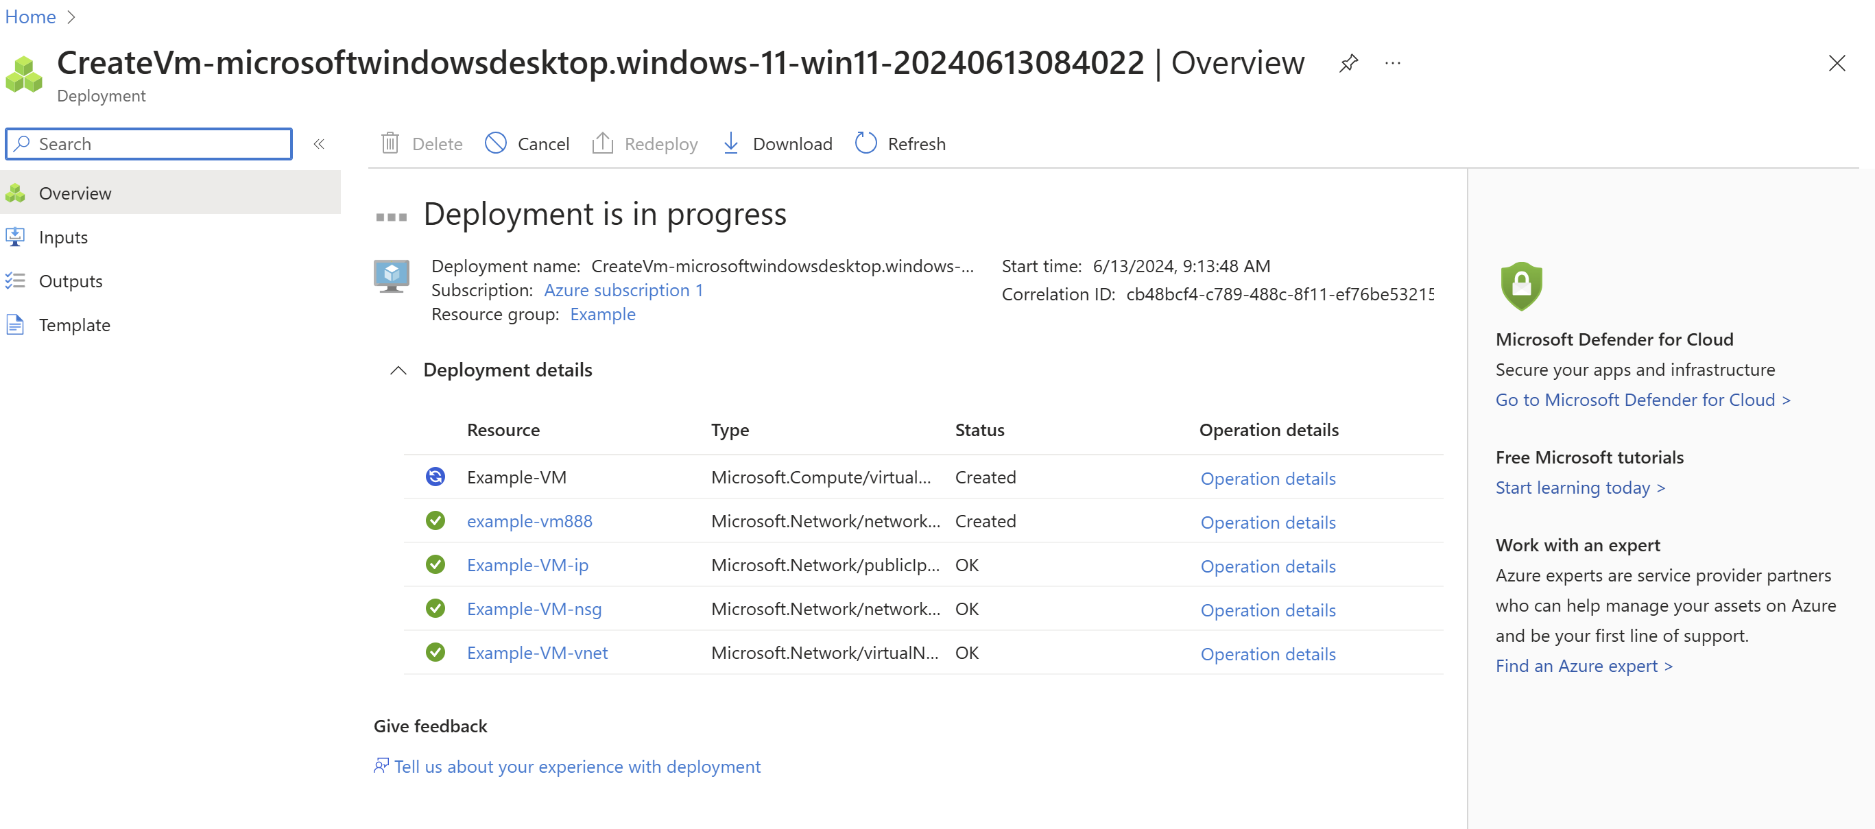Click the Refresh toolbar icon
The height and width of the screenshot is (829, 1875).
pyautogui.click(x=865, y=143)
